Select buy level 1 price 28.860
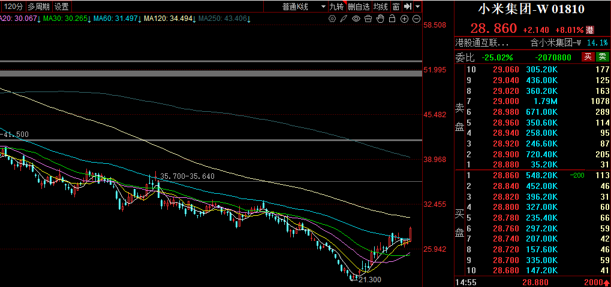Screen dimensions: 611x287 point(505,175)
